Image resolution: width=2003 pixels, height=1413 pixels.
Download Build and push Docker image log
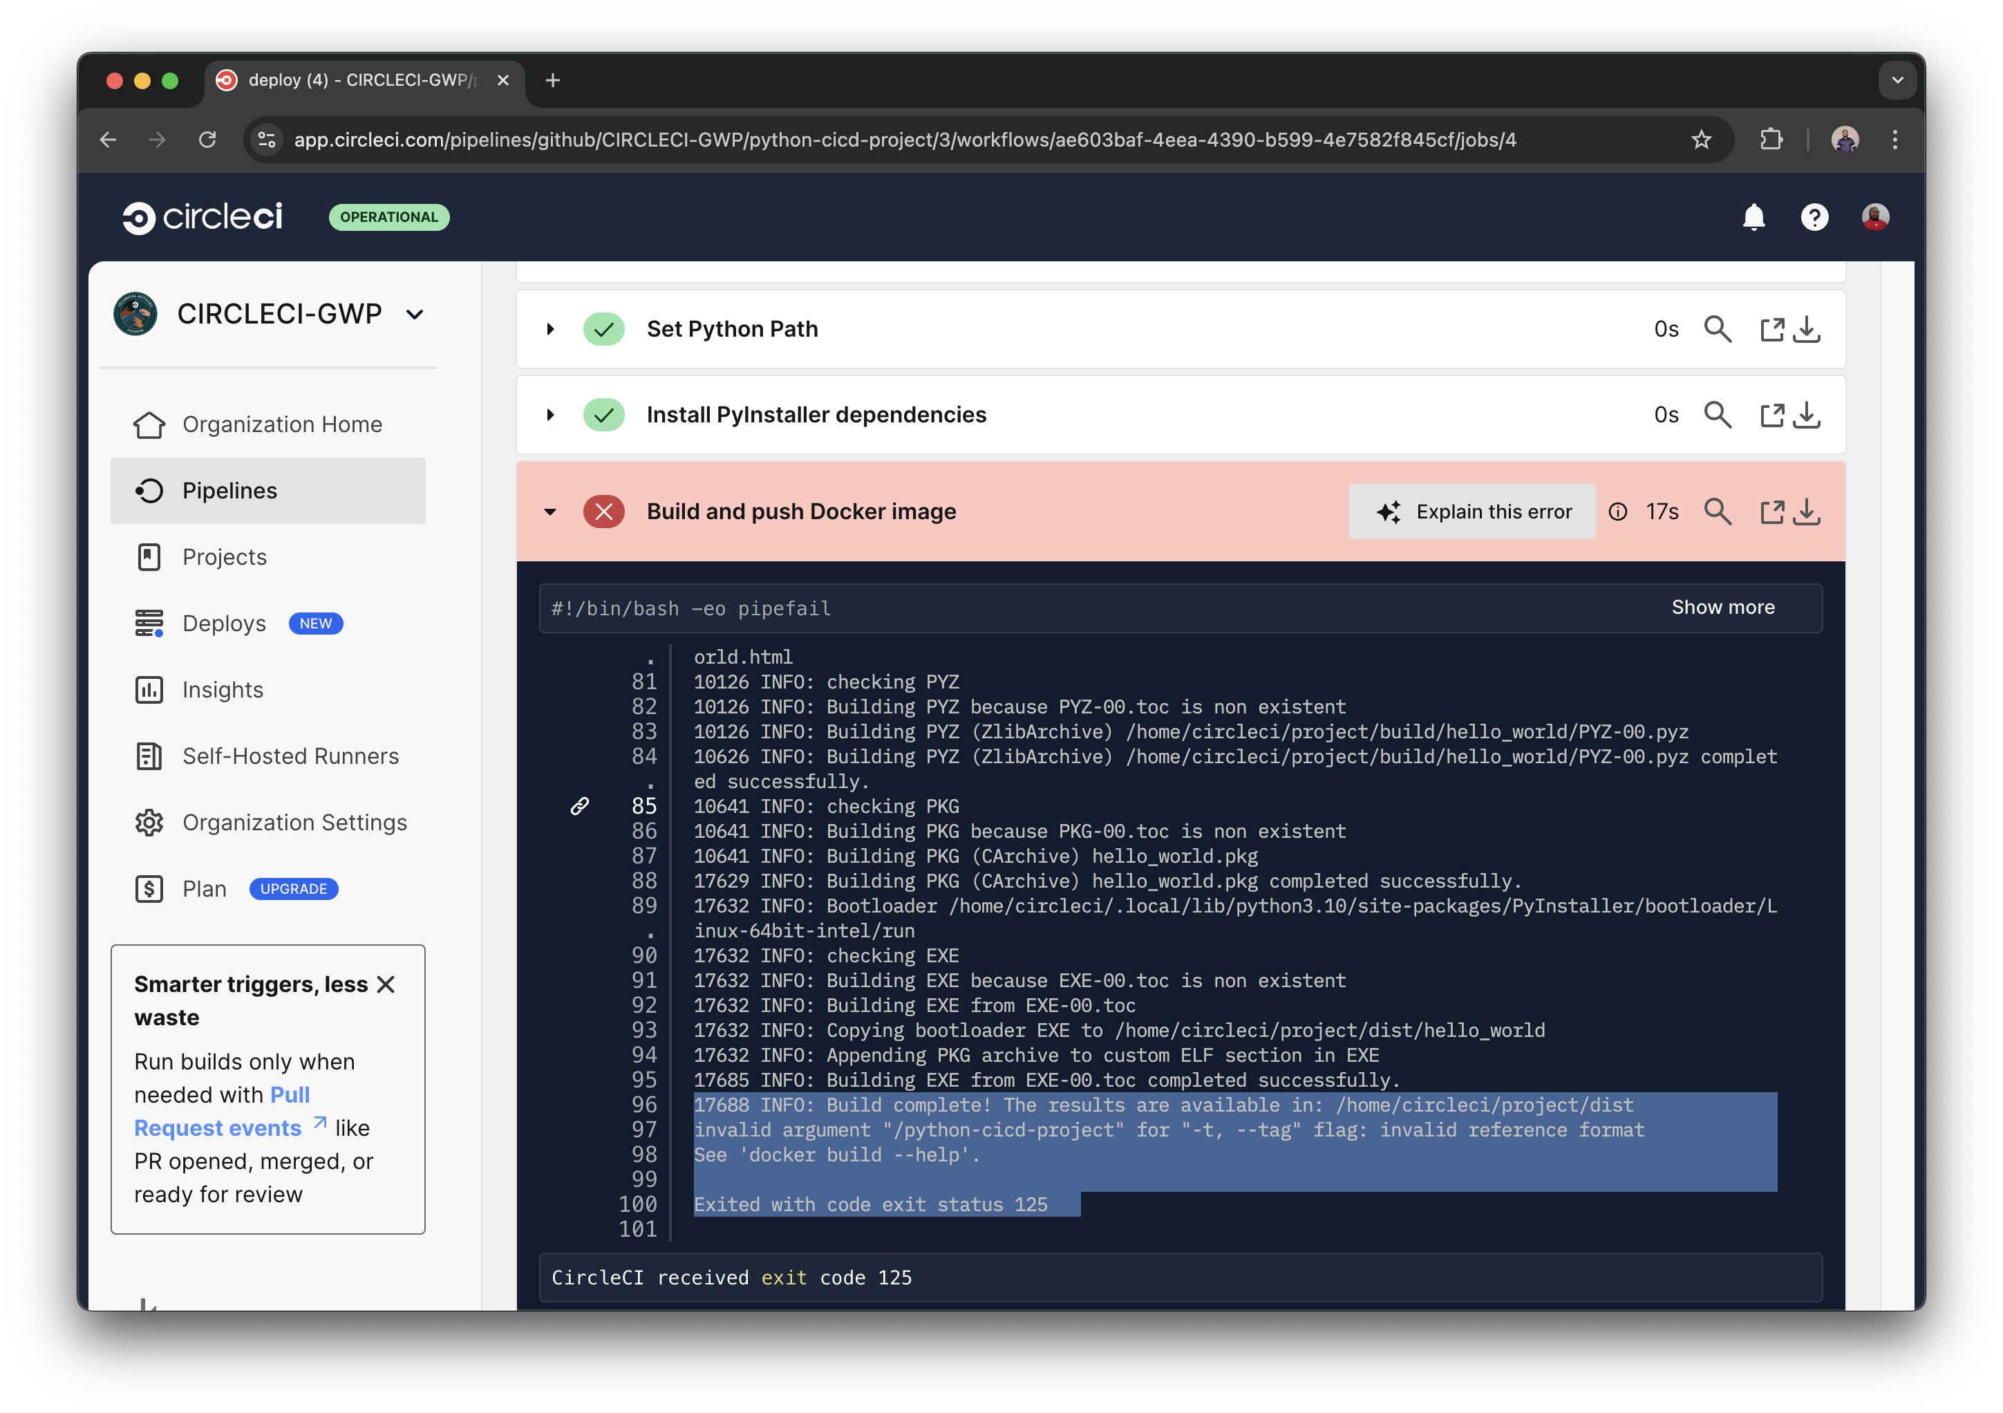[1807, 512]
